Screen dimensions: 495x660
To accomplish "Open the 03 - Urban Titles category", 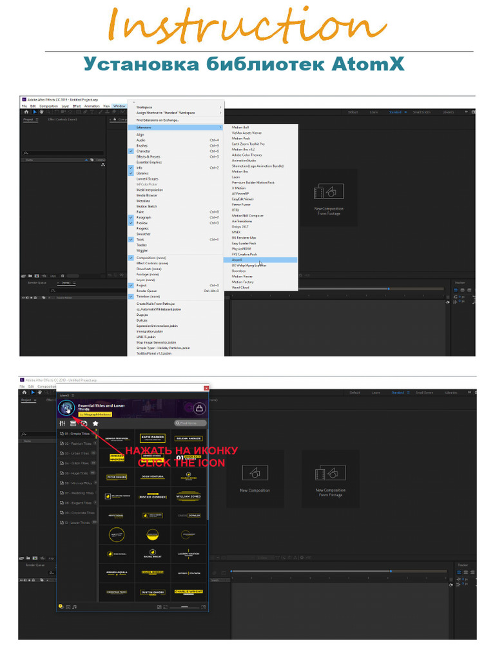I will point(77,453).
